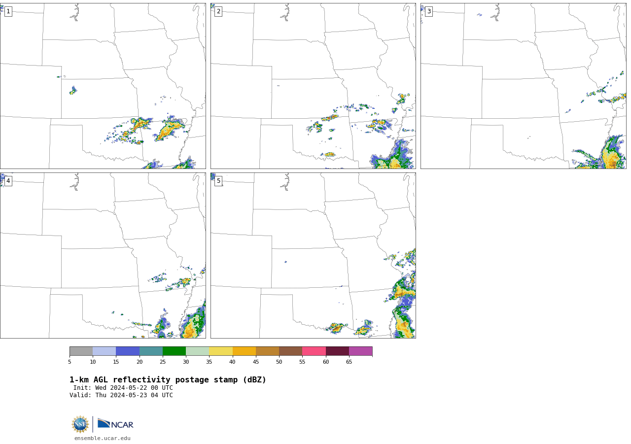Click the Valid: Thu 2024-05-23 04 UTC text
The height and width of the screenshot is (444, 631).
(121, 395)
